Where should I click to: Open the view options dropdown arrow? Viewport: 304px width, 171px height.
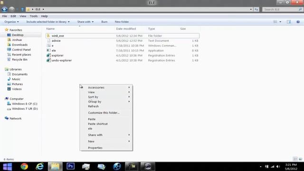point(280,22)
